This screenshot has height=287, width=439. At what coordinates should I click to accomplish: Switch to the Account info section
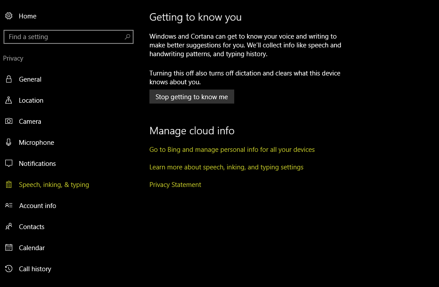pyautogui.click(x=37, y=206)
